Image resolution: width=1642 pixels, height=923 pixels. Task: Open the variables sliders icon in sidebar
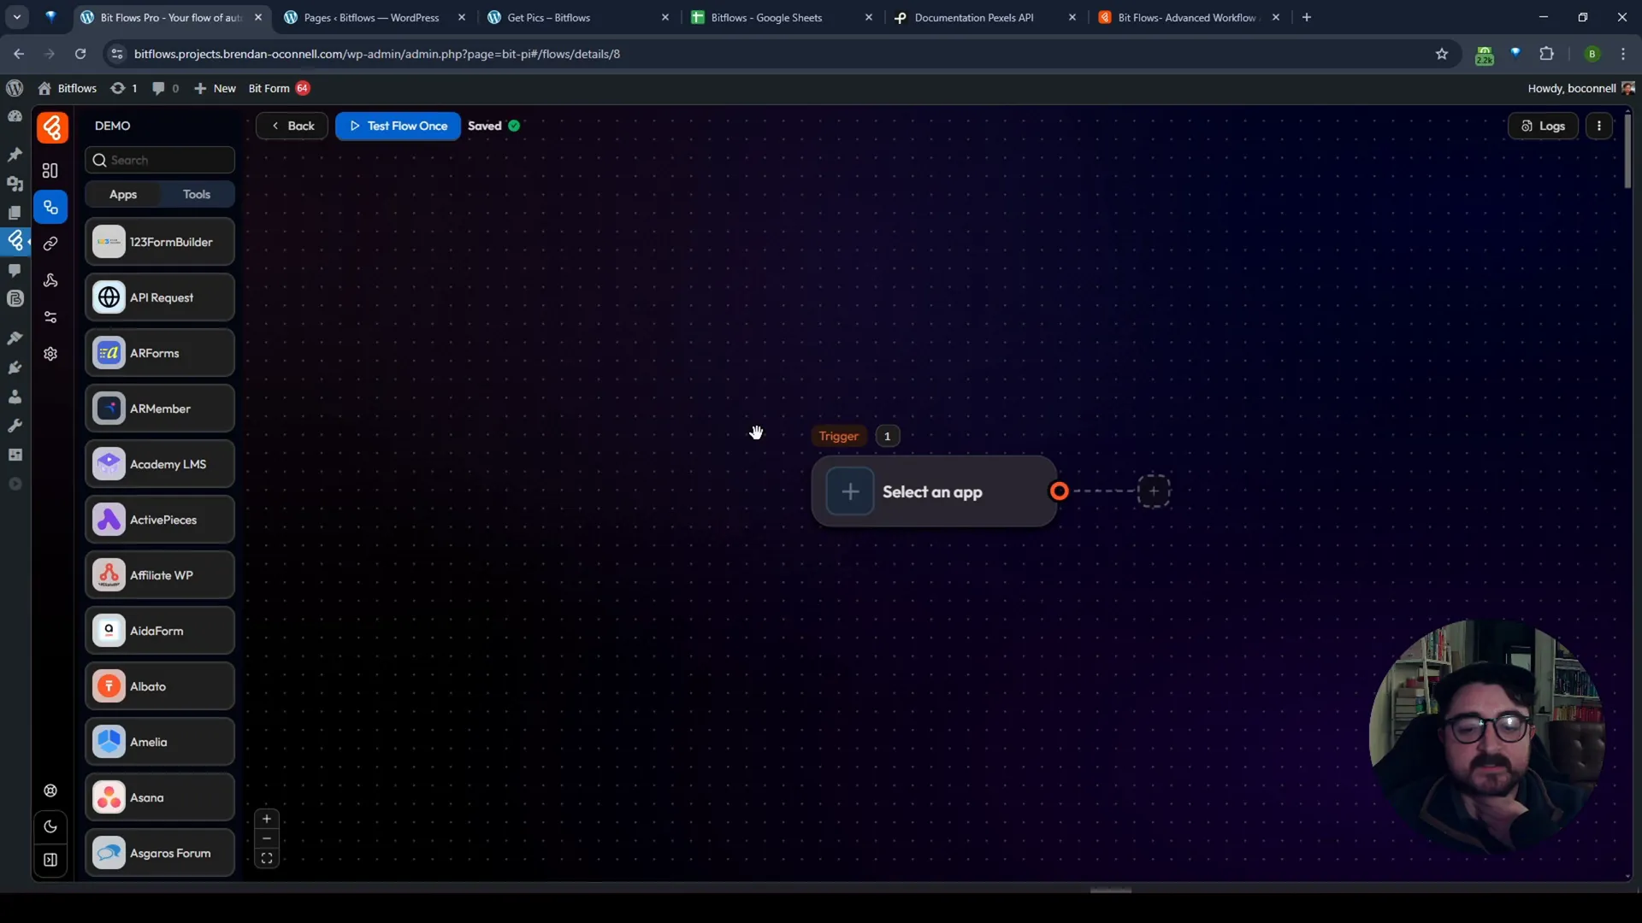point(50,317)
